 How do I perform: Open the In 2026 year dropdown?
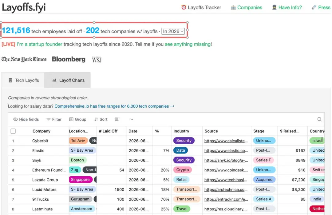coord(173,31)
